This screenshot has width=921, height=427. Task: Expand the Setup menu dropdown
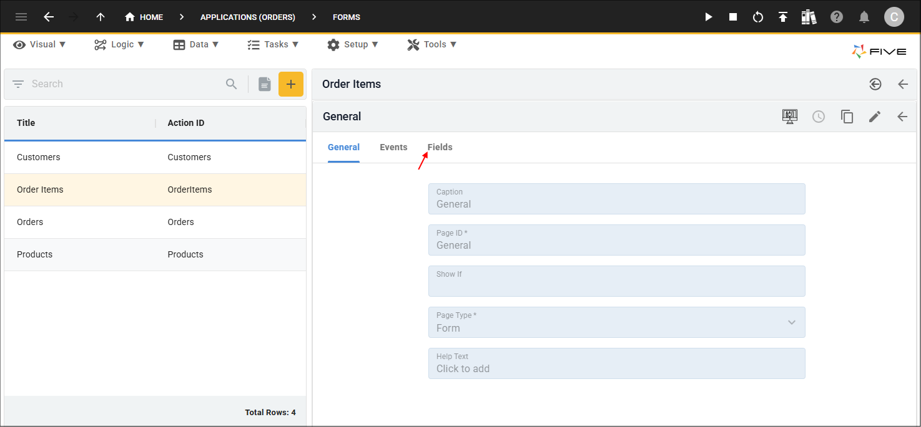[x=353, y=44]
